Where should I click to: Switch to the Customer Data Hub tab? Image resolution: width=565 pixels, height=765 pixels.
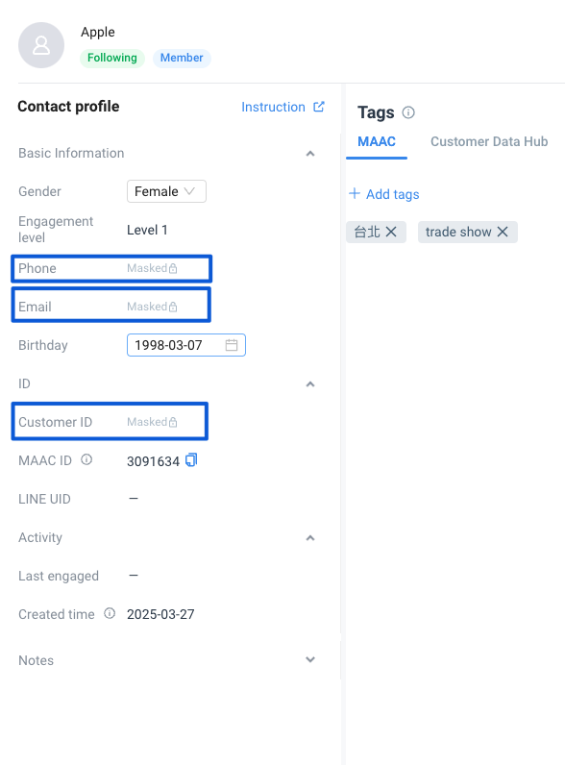pos(489,141)
